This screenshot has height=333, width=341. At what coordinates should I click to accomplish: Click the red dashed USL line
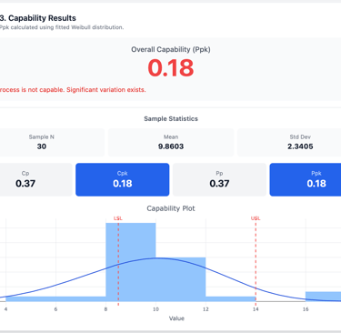point(256,261)
